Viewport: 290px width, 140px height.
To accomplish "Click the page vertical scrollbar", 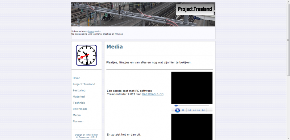I will click(288, 70).
